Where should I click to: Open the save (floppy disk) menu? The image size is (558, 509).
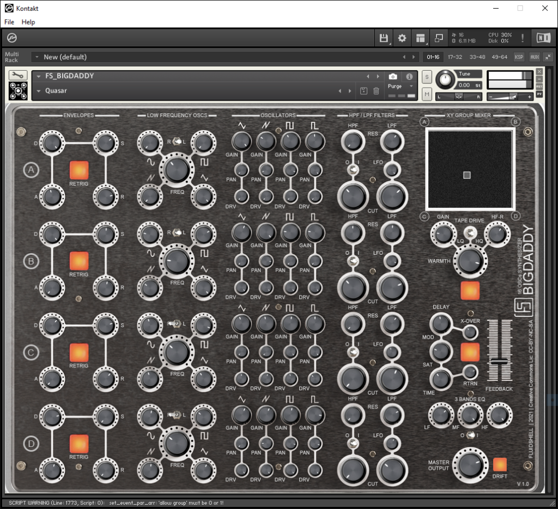coord(384,38)
